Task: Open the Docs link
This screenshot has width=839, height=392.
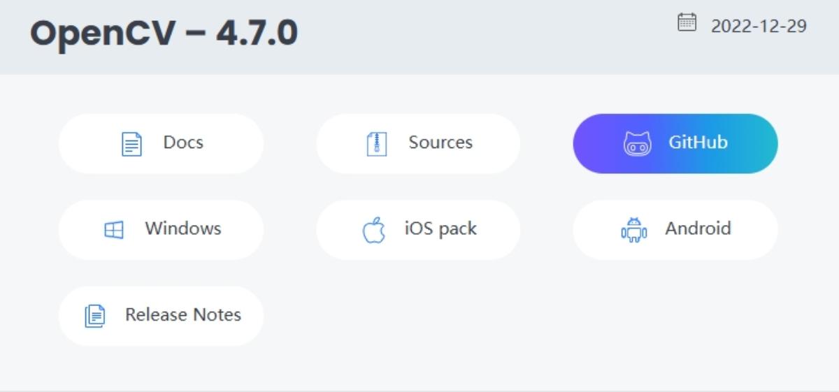Action: [x=161, y=143]
